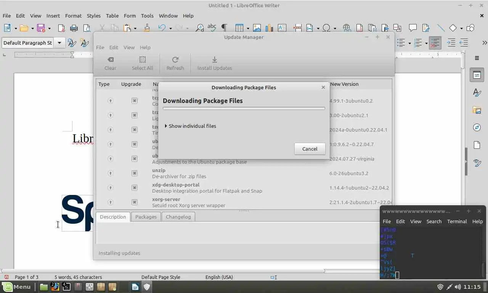Image resolution: width=488 pixels, height=293 pixels.
Task: Click the English (USA) language status field
Action: point(219,277)
